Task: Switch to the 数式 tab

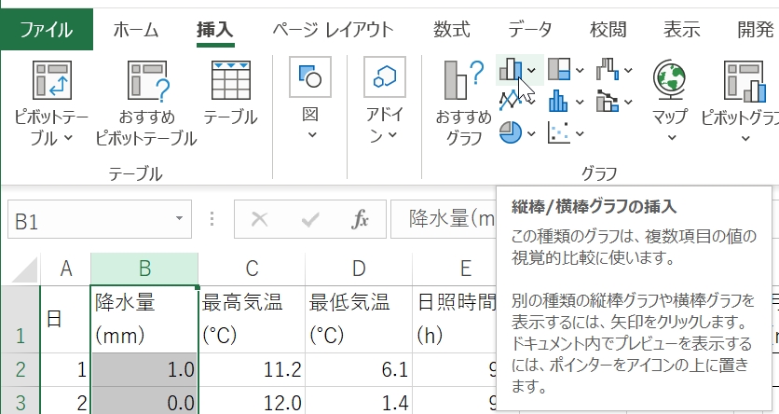Action: 451,30
